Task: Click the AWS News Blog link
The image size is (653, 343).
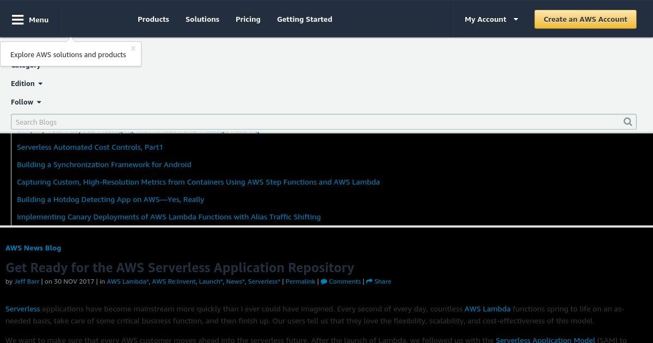Action: (33, 248)
